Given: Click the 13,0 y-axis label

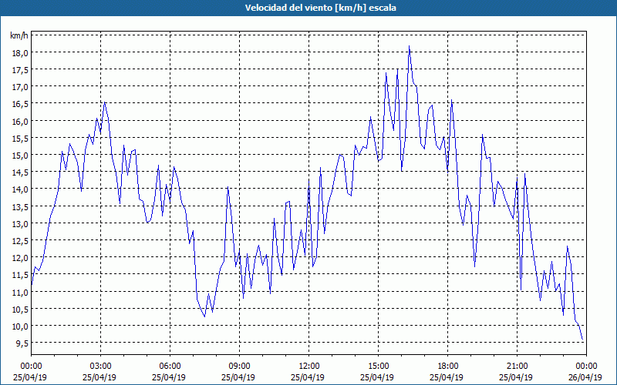Looking at the screenshot, I should [x=22, y=224].
